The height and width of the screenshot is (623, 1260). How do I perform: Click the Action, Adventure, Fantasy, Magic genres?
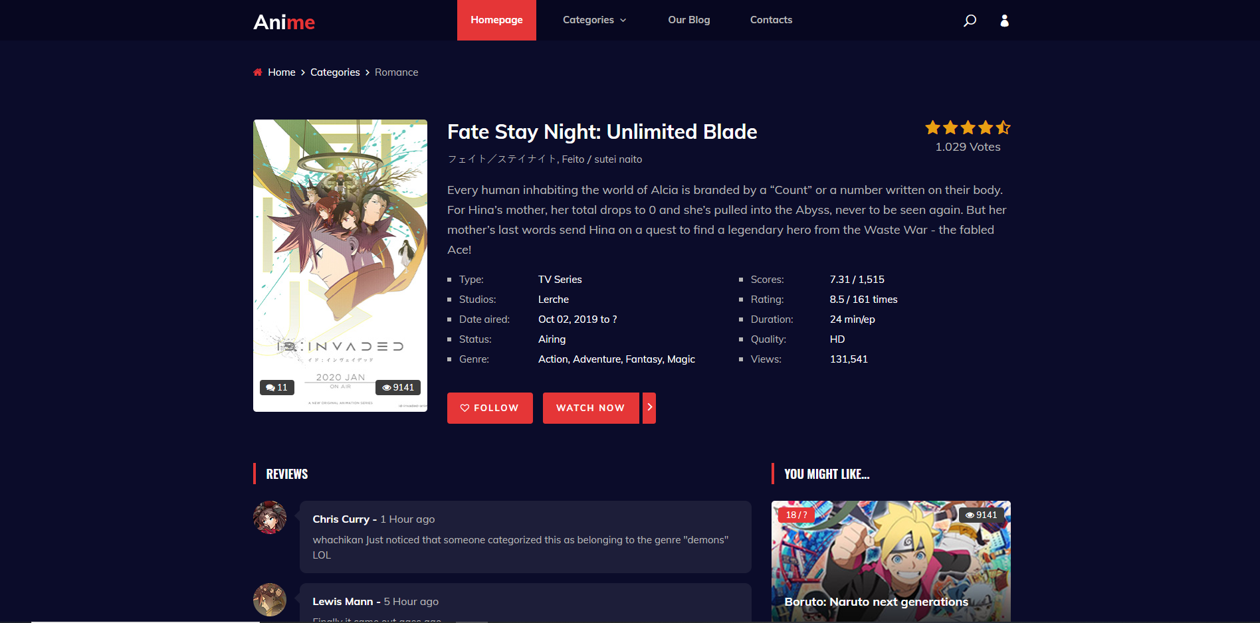pos(617,359)
